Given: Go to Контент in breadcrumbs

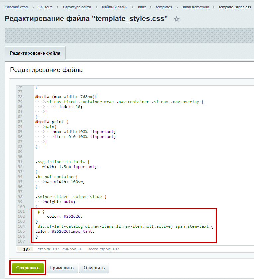Looking at the screenshot, I should (x=45, y=7).
